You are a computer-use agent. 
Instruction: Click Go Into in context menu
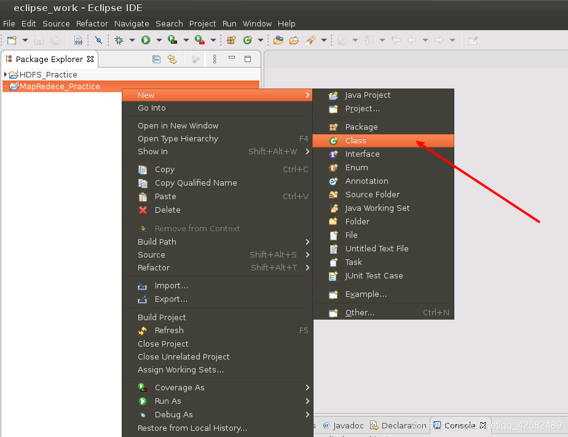coord(218,108)
